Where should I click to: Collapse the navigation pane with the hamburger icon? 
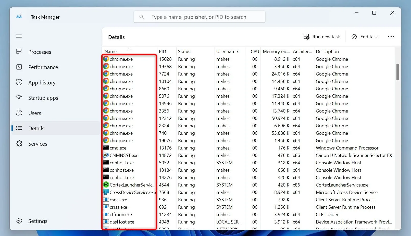(19, 36)
